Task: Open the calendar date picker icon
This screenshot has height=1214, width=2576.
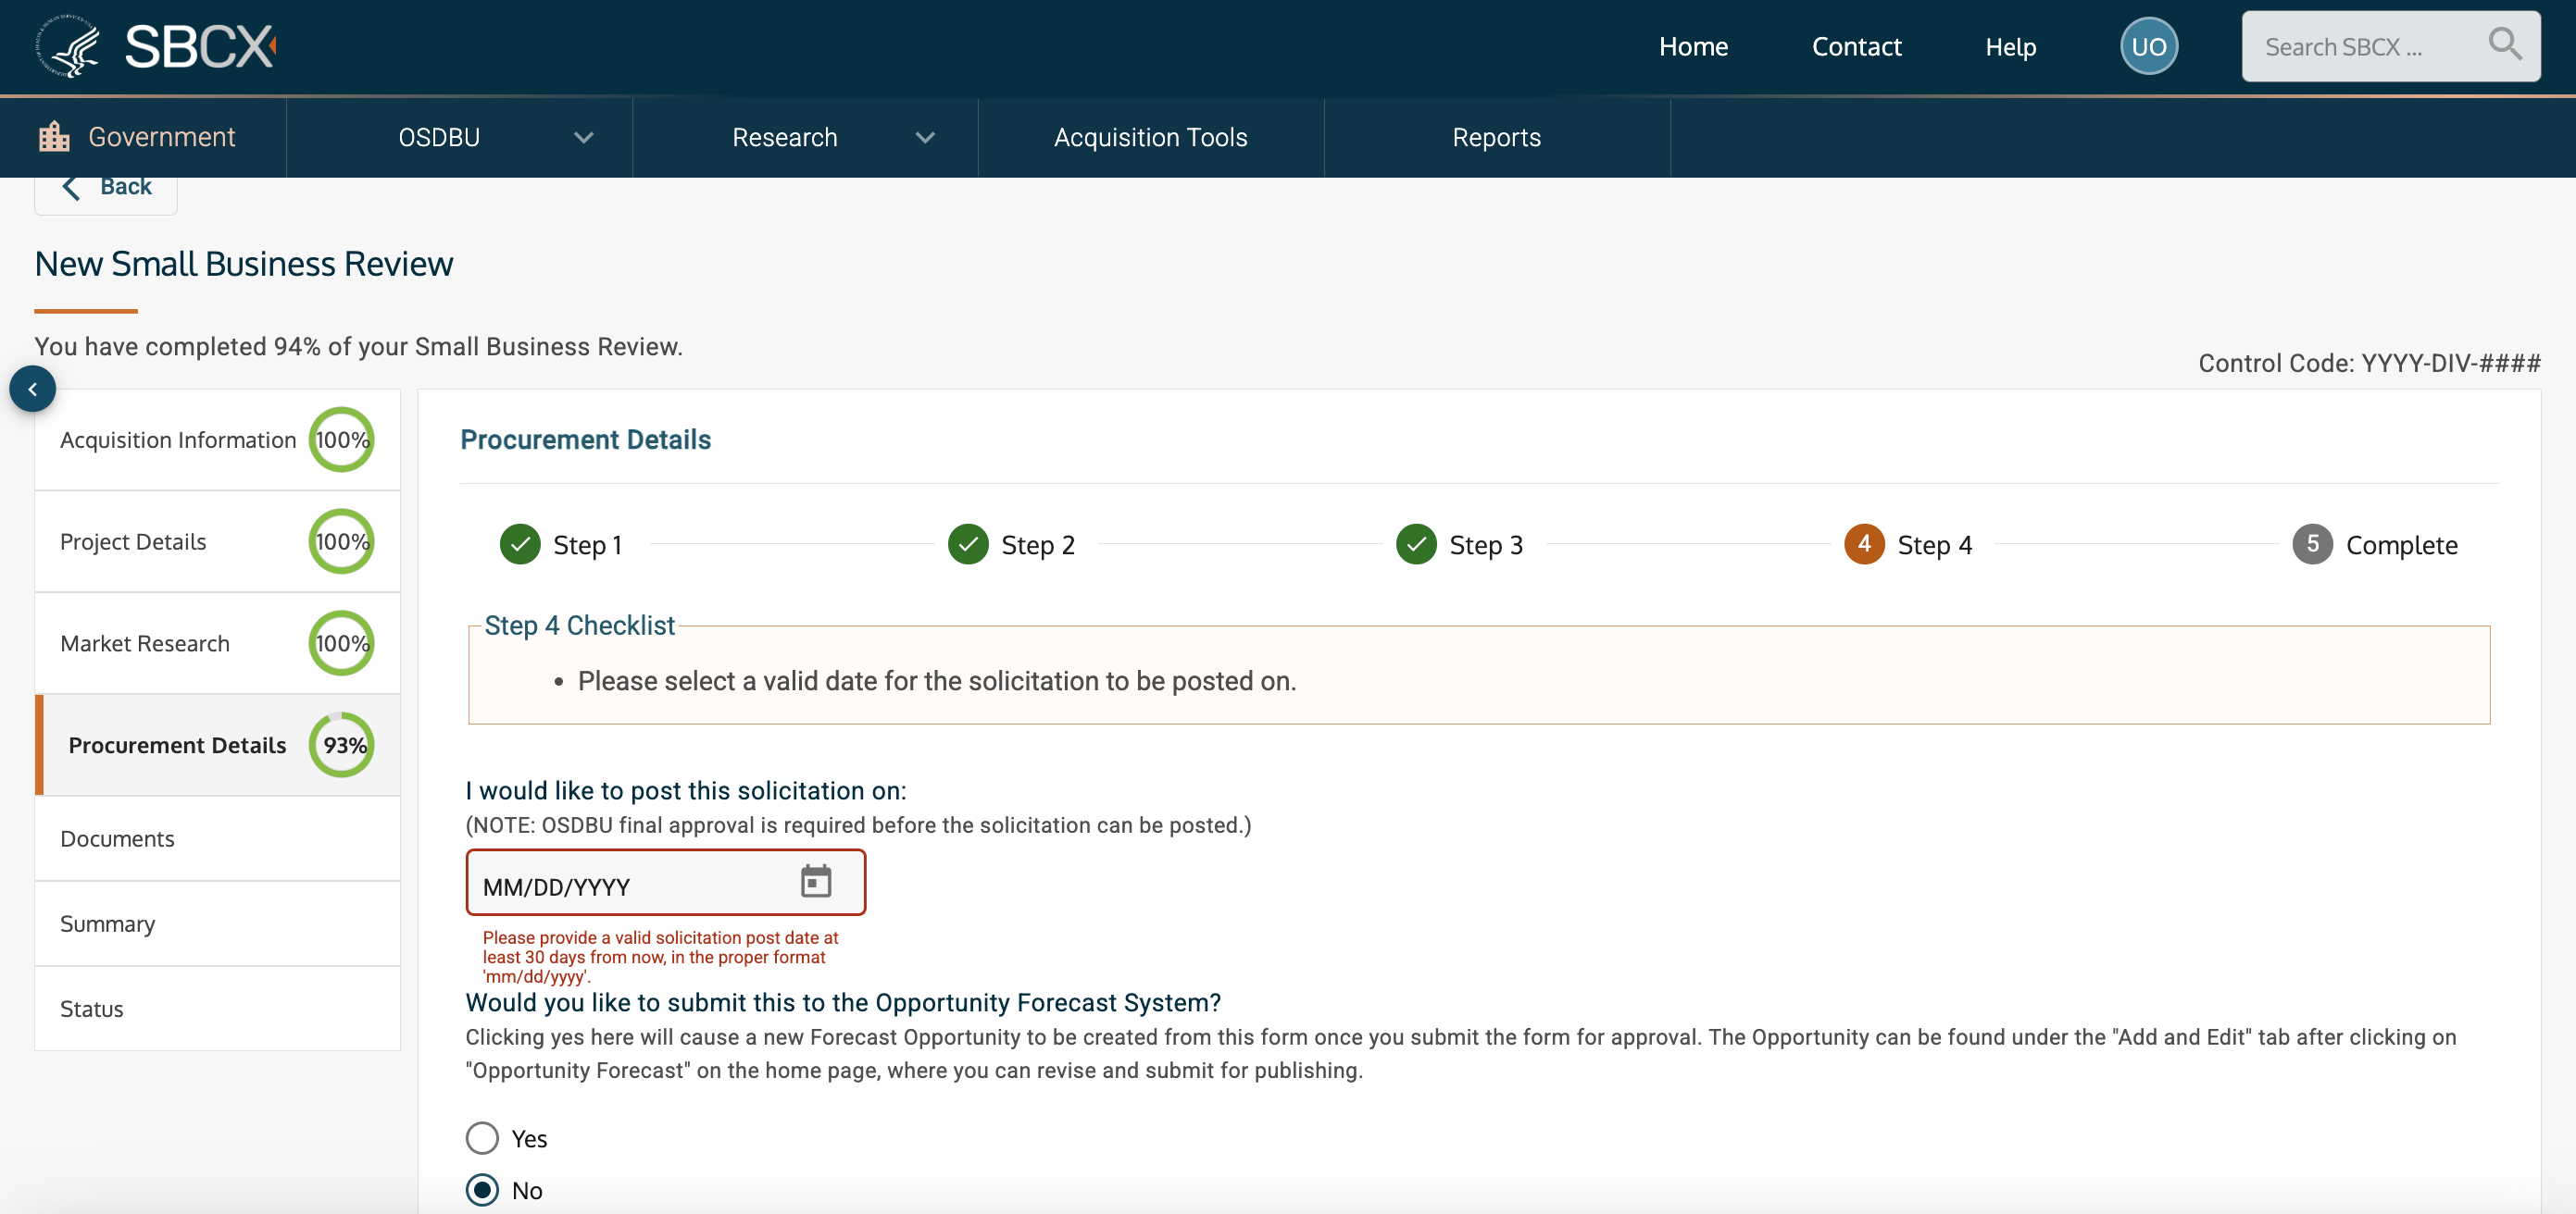Action: tap(815, 881)
